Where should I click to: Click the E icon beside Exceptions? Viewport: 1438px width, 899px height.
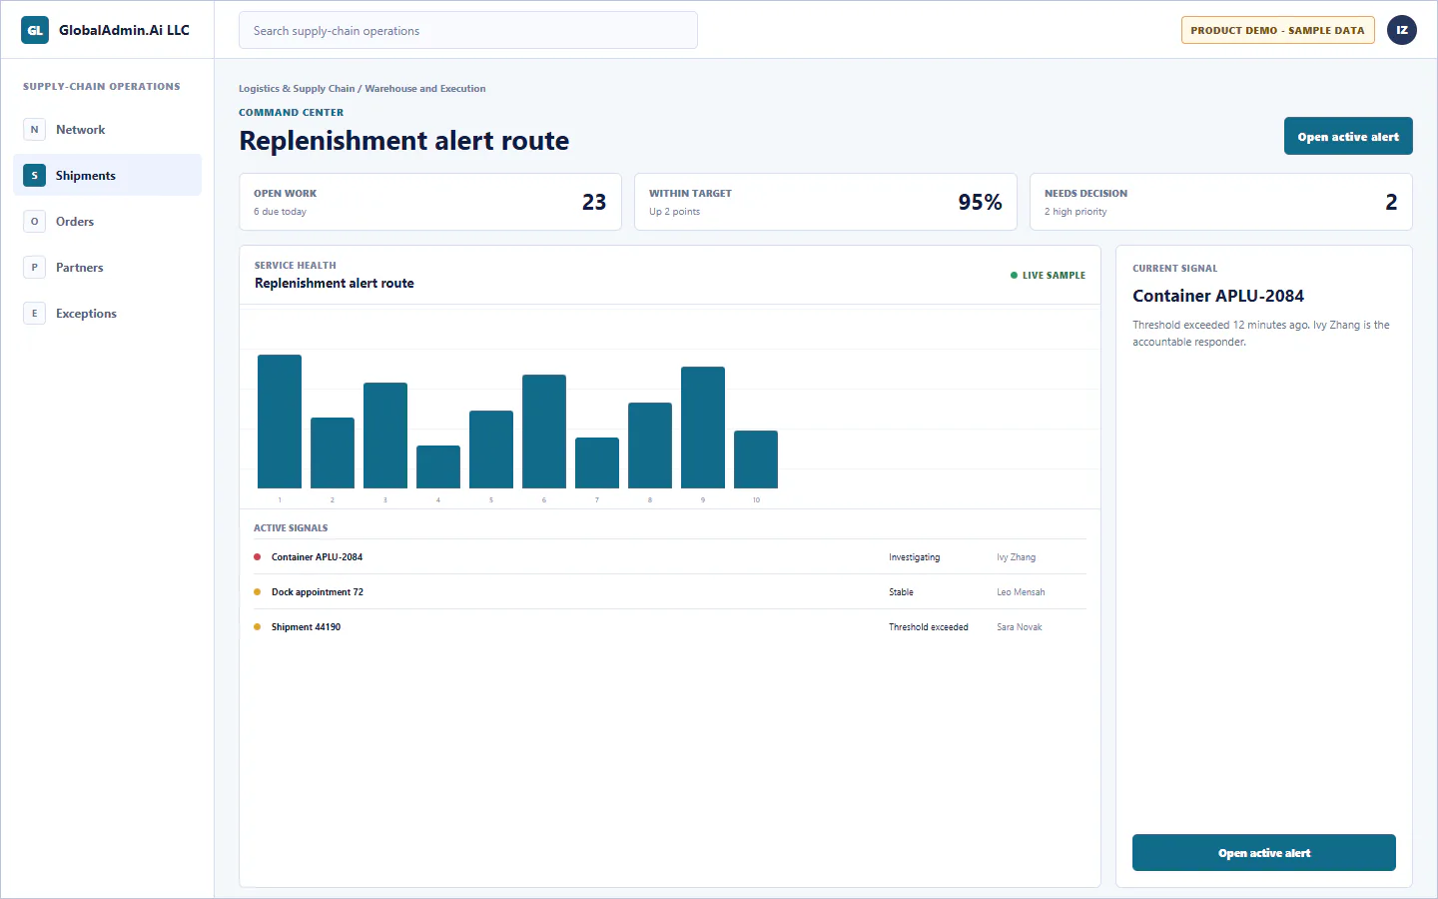click(34, 314)
